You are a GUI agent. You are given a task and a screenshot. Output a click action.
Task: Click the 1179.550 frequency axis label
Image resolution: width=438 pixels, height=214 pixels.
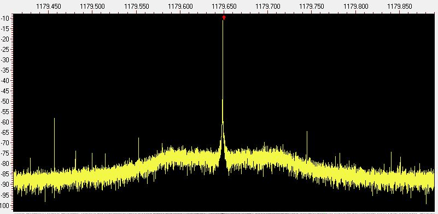[137, 7]
